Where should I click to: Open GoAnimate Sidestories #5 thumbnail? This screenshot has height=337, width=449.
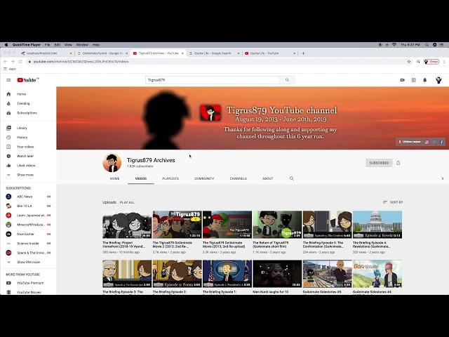coord(328,274)
